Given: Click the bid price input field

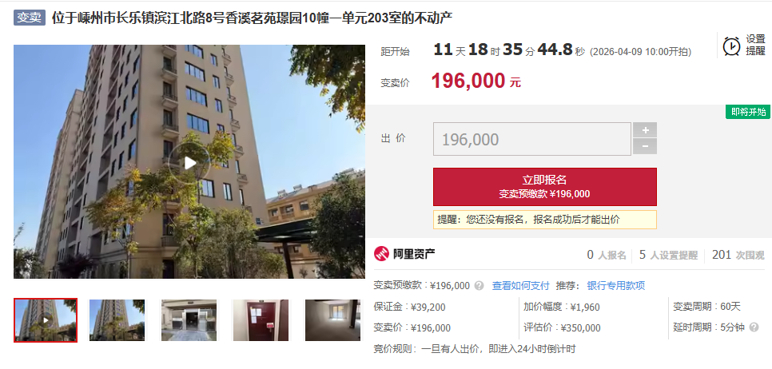Looking at the screenshot, I should 531,139.
